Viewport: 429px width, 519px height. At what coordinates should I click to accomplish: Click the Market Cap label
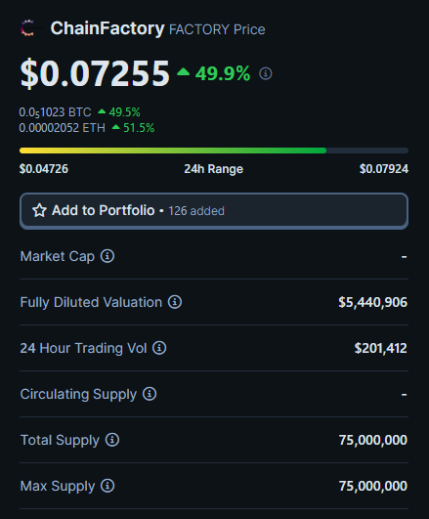click(58, 256)
